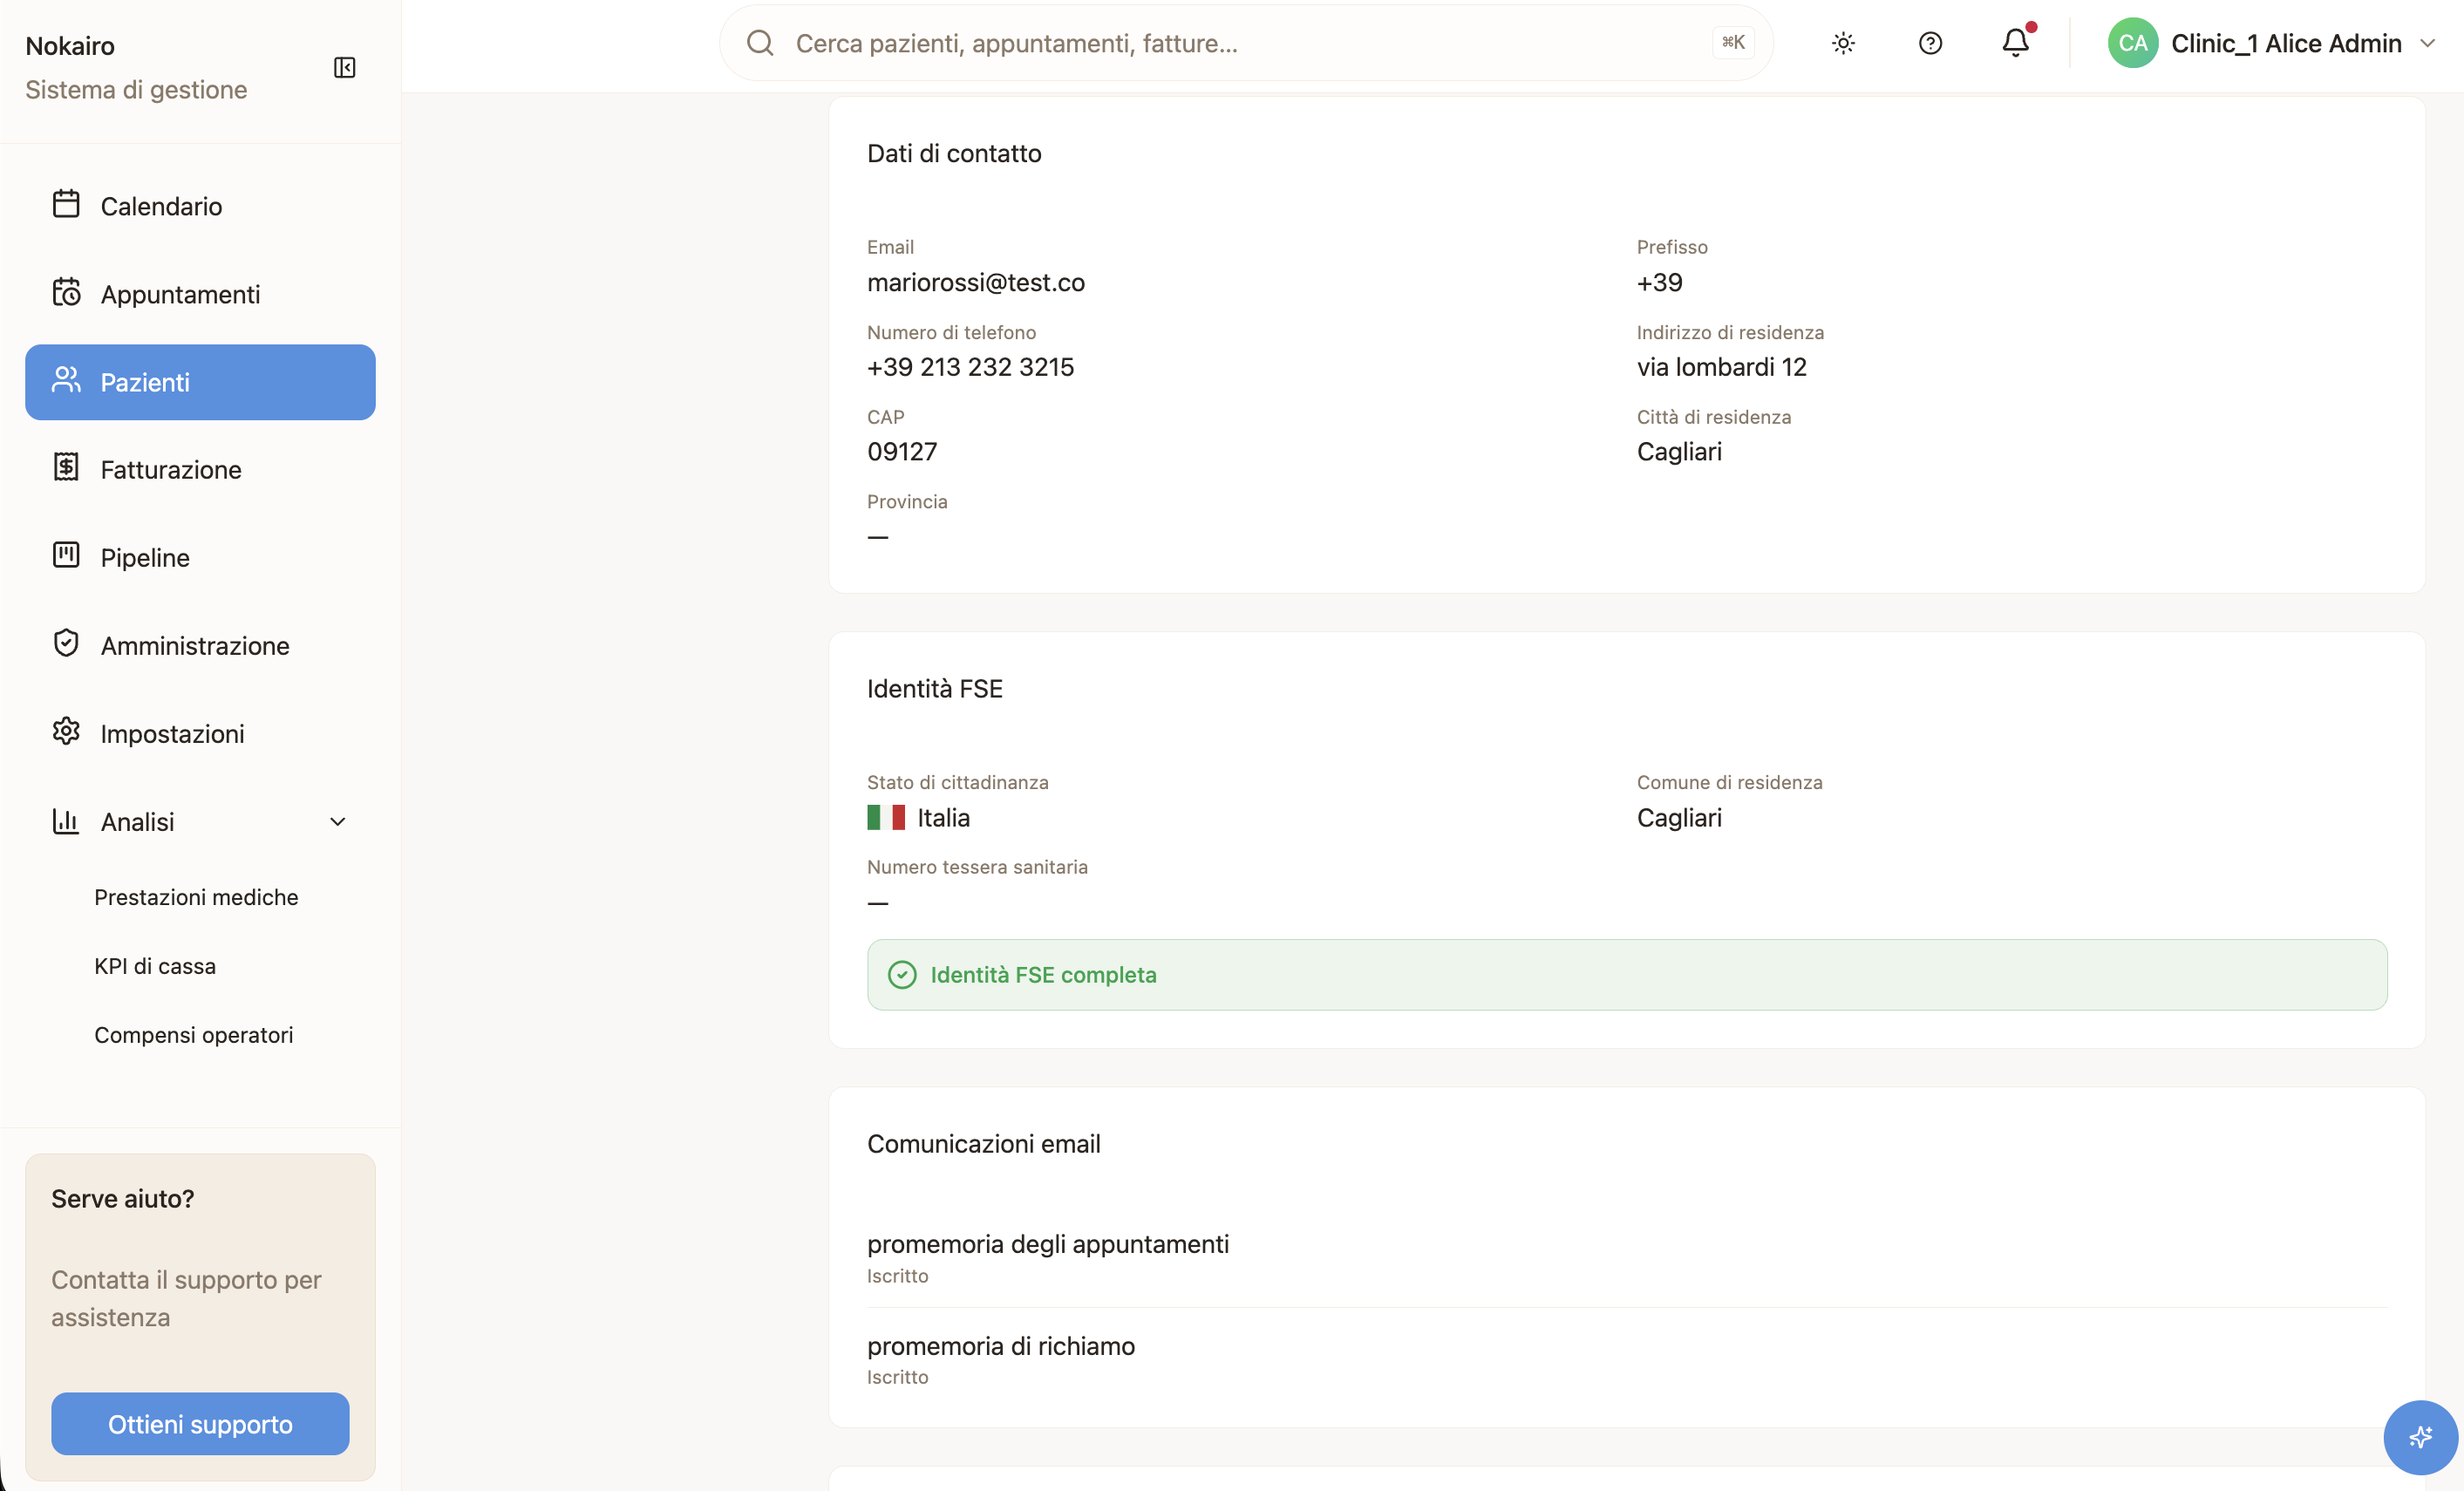Click the AI assistant sparkle button

pos(2420,1437)
